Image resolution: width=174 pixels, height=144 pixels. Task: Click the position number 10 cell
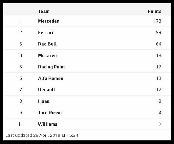click(x=21, y=124)
